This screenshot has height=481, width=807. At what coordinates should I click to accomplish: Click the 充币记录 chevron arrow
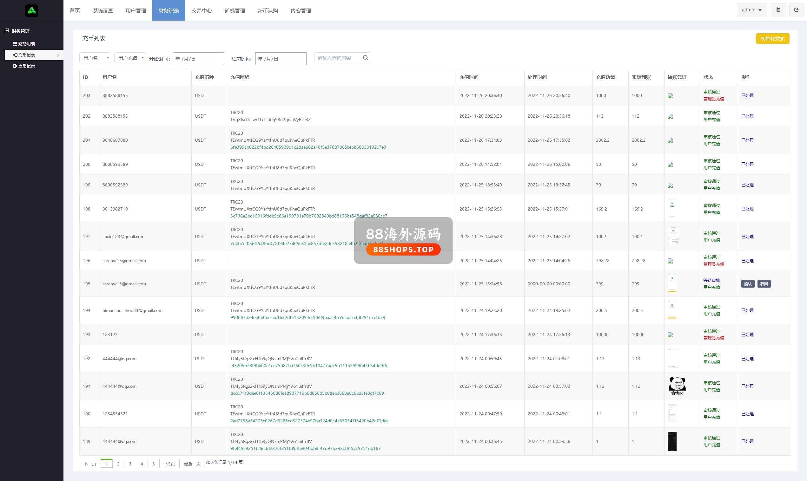[58, 55]
